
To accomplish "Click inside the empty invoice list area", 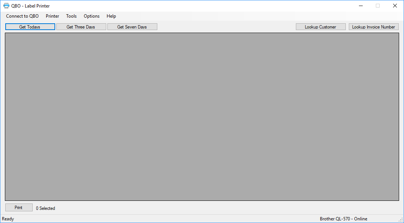I will (x=202, y=116).
